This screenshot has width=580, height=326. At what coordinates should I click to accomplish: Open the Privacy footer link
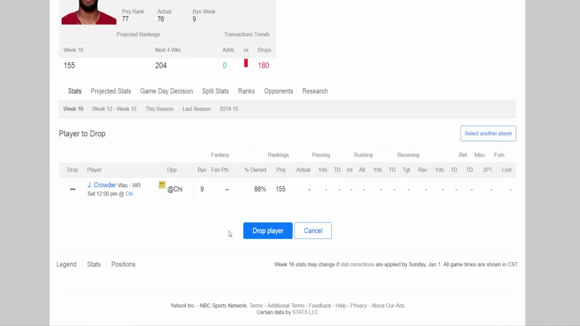pyautogui.click(x=358, y=306)
